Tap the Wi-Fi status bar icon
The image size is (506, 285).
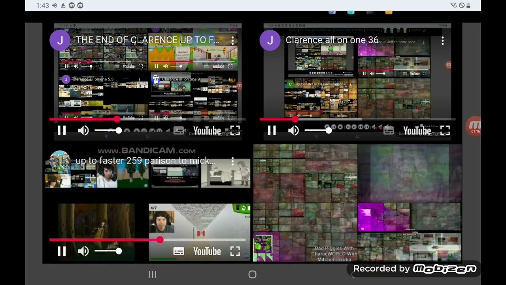[x=453, y=6]
